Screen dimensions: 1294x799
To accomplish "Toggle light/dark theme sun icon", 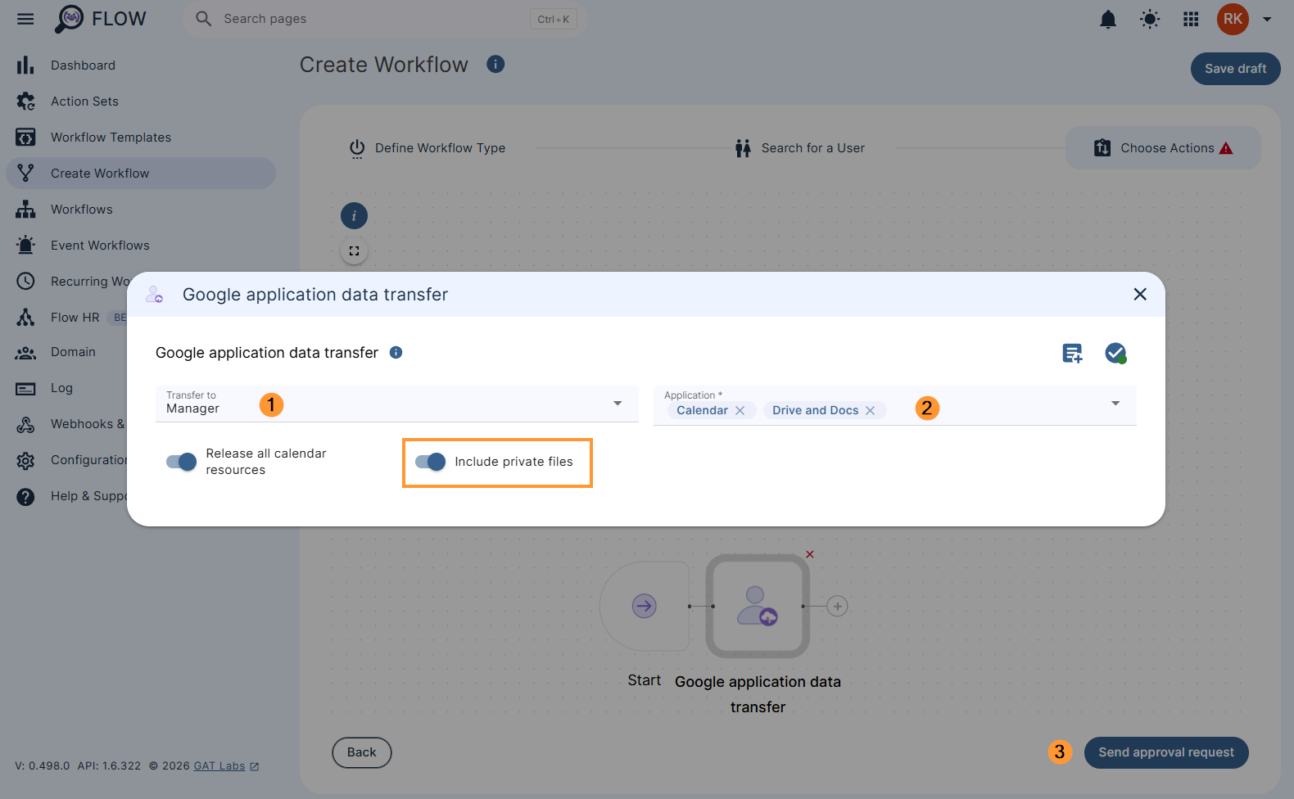I will coord(1150,19).
